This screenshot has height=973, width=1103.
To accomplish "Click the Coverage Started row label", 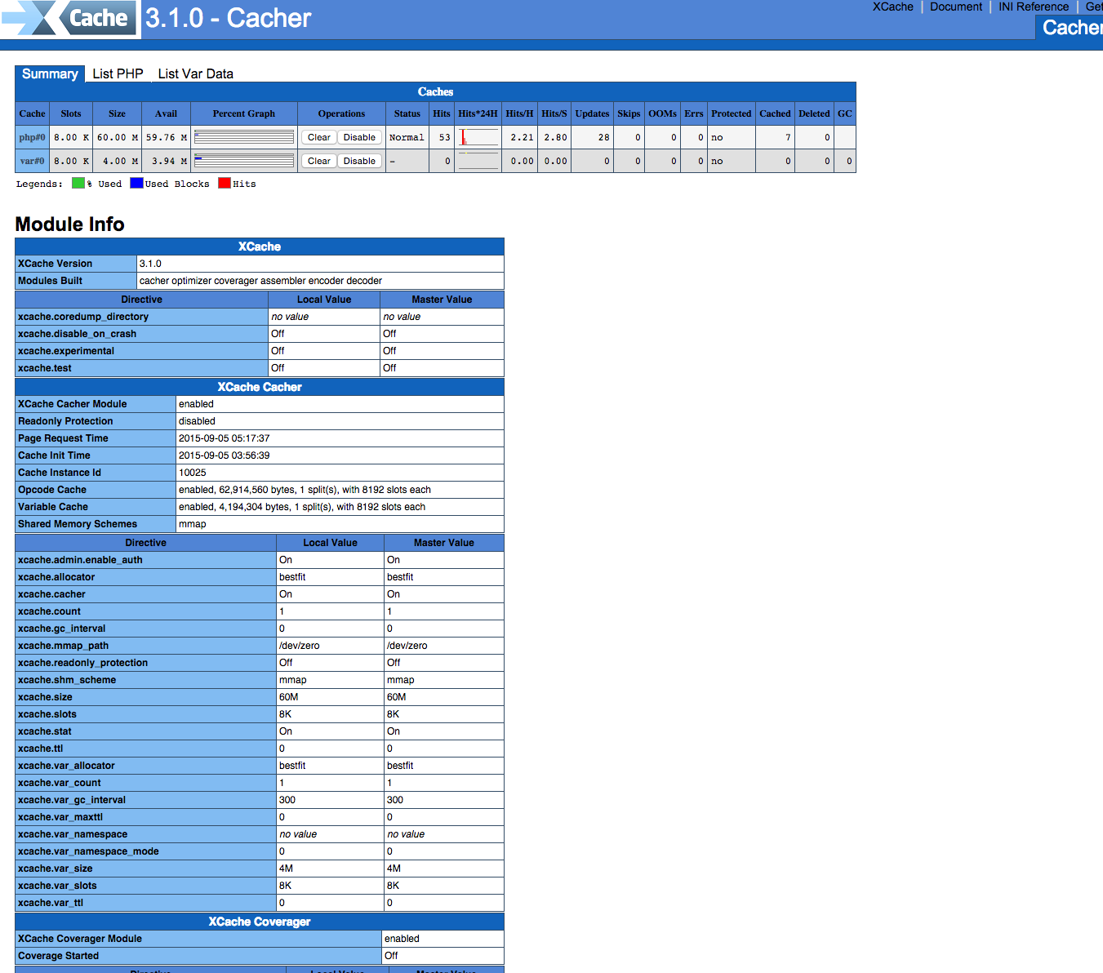I will pos(58,956).
